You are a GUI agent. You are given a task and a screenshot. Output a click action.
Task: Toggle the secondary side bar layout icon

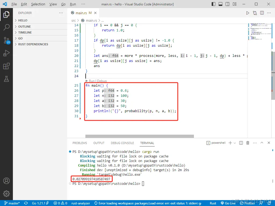(x=227, y=4)
